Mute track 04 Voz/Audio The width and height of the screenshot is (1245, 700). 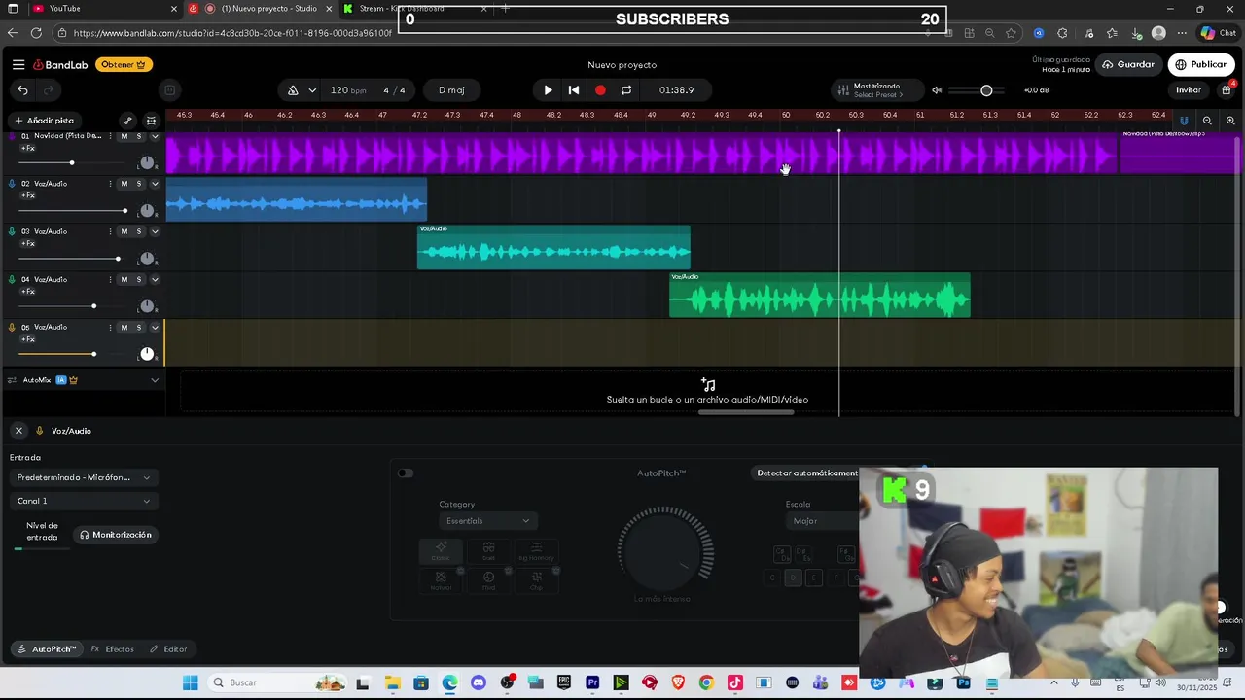(x=124, y=279)
